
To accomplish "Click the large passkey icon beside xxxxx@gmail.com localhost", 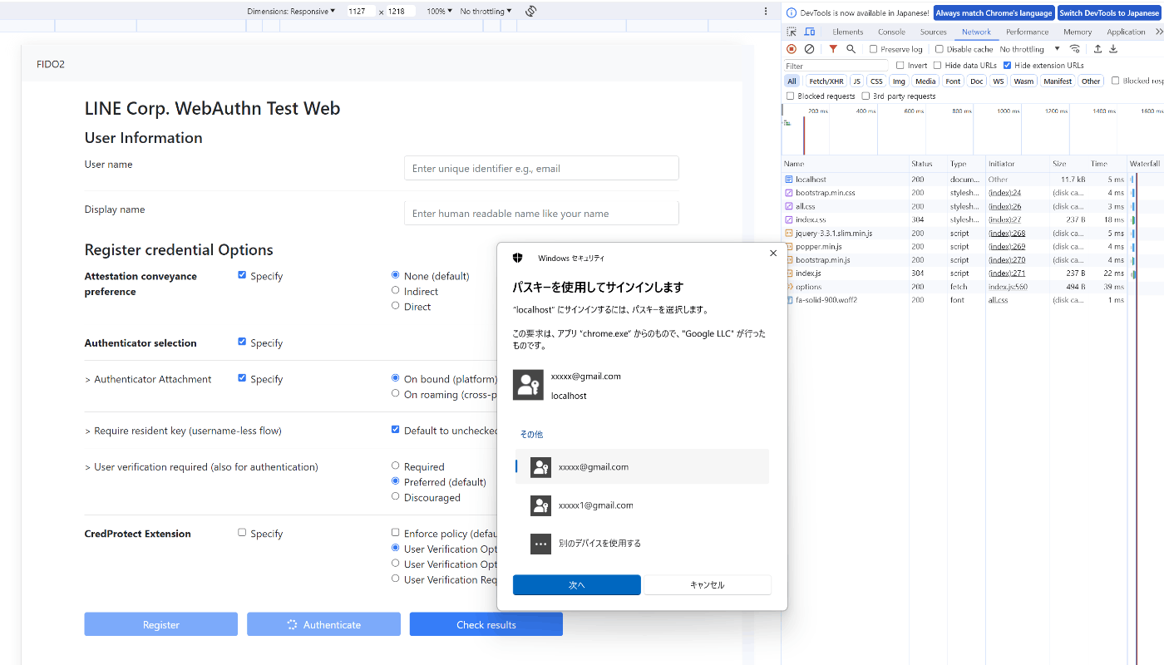I will pyautogui.click(x=528, y=385).
